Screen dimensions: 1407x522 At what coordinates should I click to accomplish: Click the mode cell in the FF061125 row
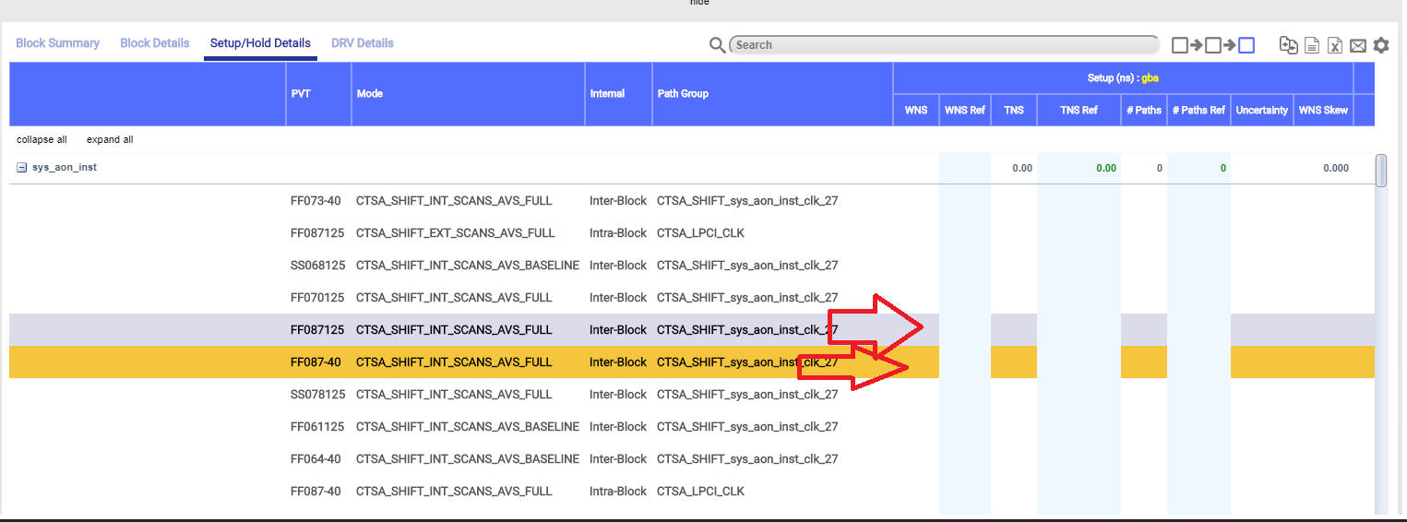pos(468,427)
